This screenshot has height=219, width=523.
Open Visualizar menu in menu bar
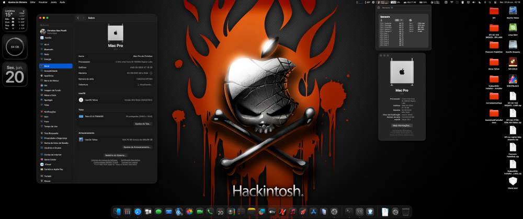[43, 2]
